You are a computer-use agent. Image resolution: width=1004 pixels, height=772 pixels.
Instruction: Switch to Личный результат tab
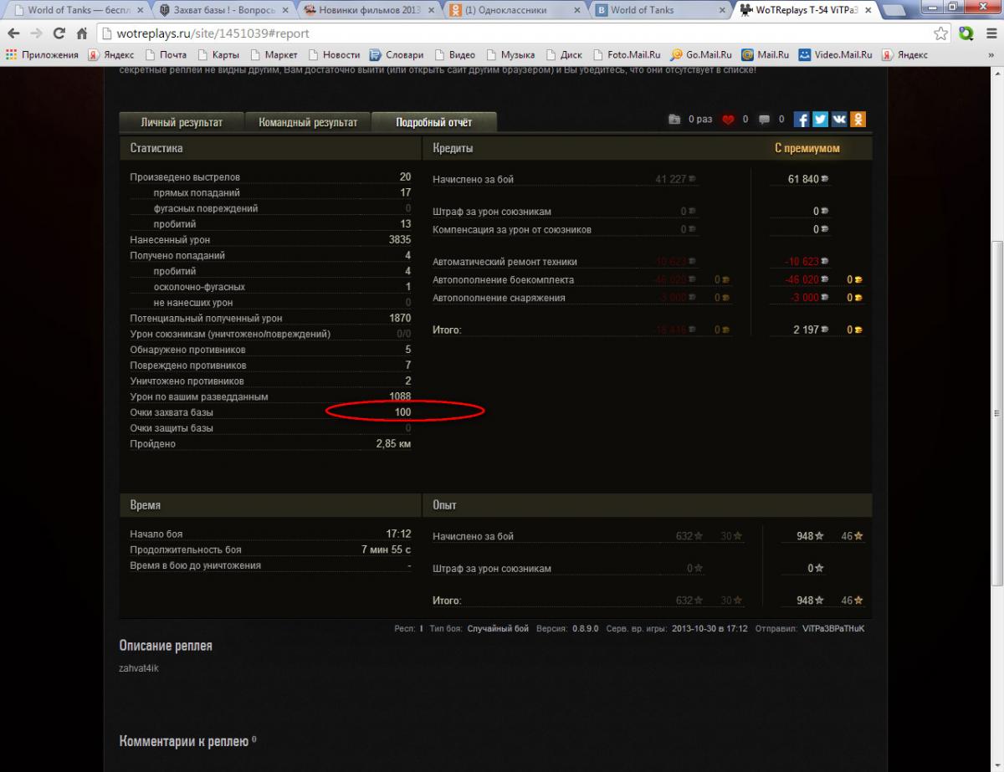click(x=182, y=122)
